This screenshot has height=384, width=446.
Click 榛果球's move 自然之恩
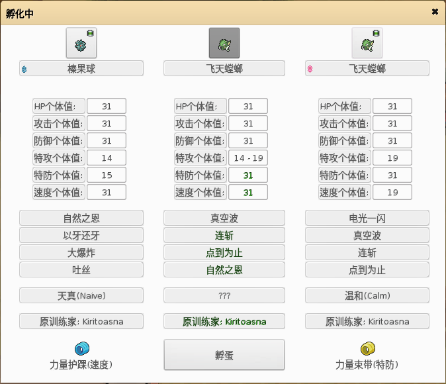81,218
